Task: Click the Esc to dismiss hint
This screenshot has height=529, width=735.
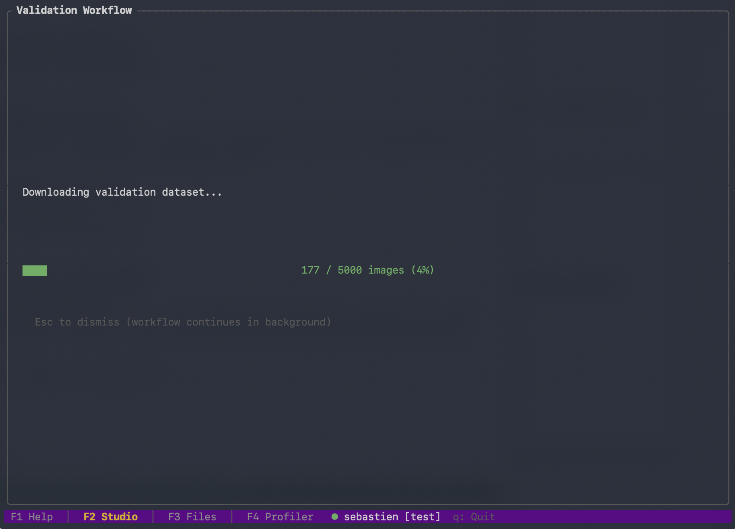Action: (183, 322)
